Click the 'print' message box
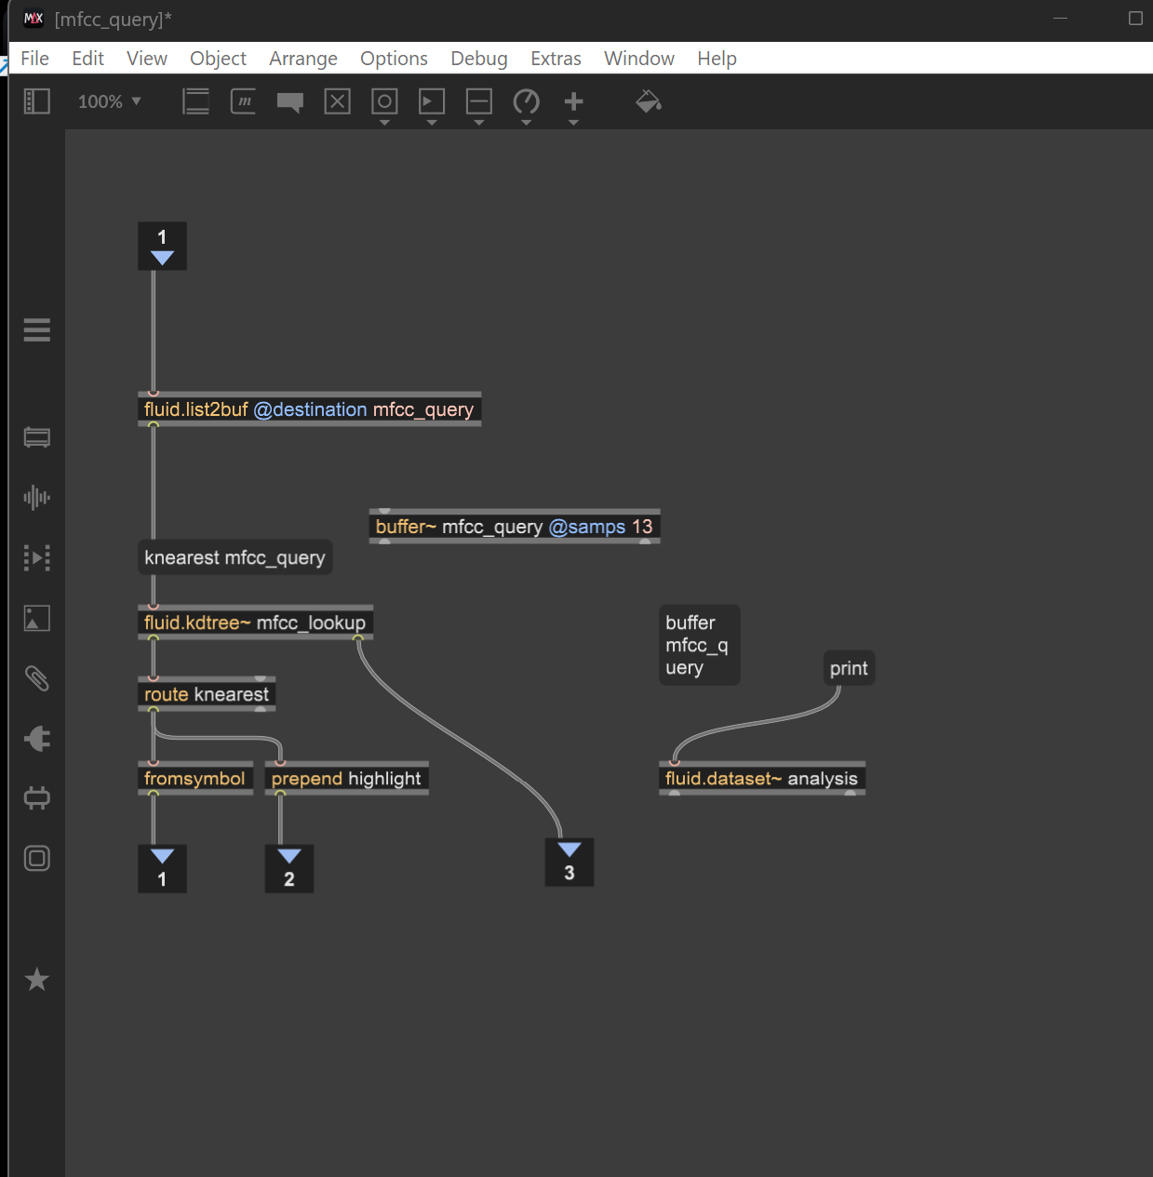The image size is (1153, 1177). pyautogui.click(x=849, y=668)
